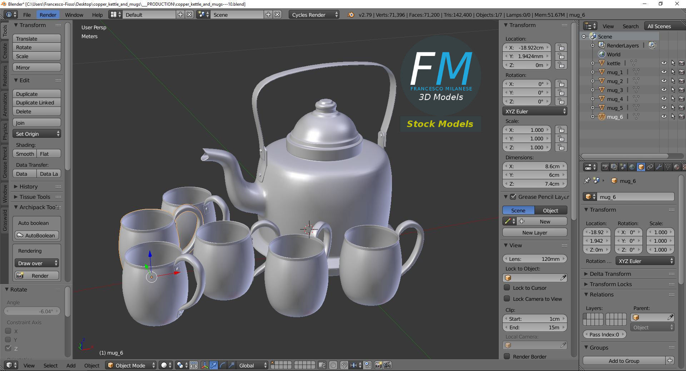
Task: Open the Materials sphere properties tab
Action: [x=677, y=167]
